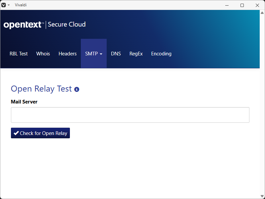Close the Vivaldi window
The width and height of the screenshot is (265, 199).
257,5
